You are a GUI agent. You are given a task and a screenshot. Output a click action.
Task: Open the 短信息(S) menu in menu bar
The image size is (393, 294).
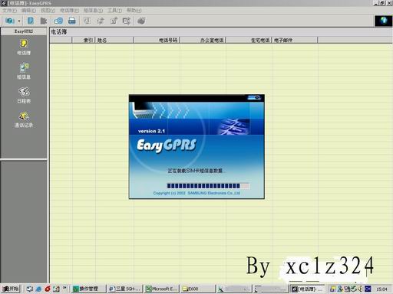(x=93, y=11)
